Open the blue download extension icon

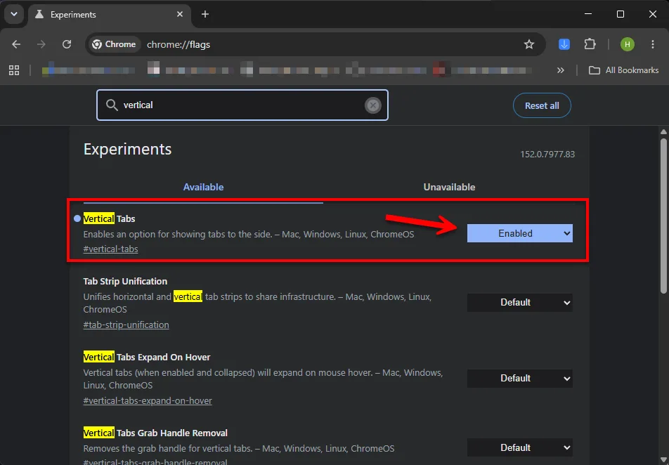[564, 44]
